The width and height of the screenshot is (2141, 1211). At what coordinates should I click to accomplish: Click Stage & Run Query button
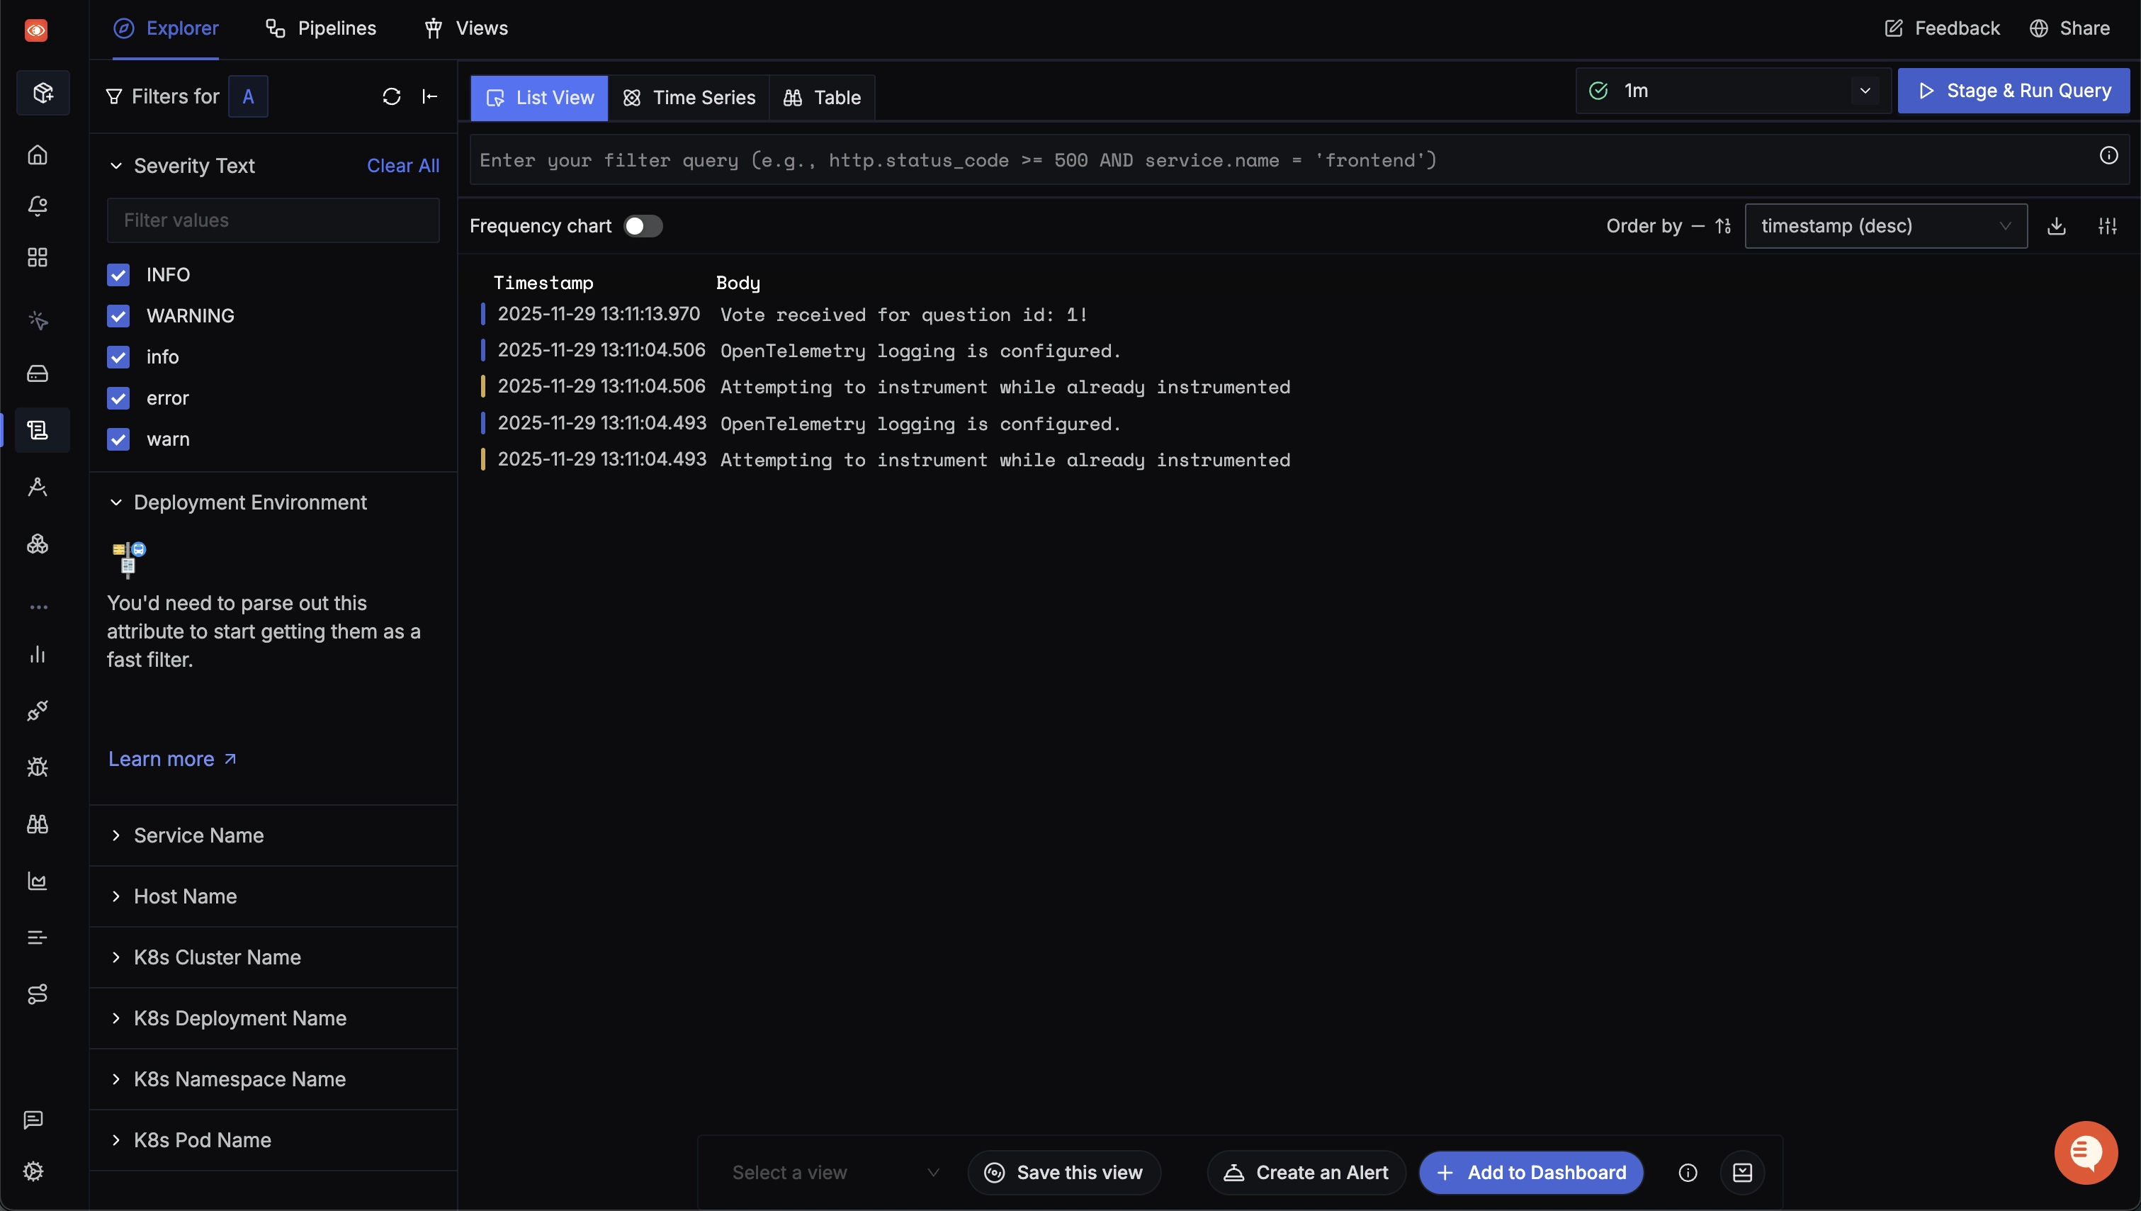tap(2013, 91)
